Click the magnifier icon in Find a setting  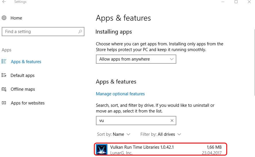80,32
